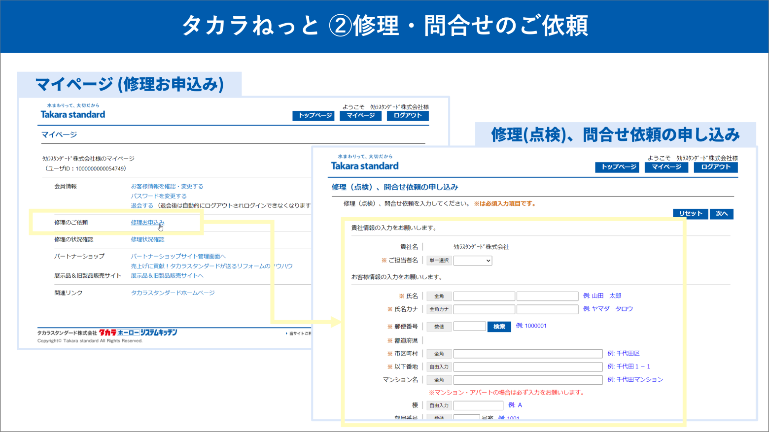Click the リセット button
The height and width of the screenshot is (432, 769).
(x=691, y=213)
